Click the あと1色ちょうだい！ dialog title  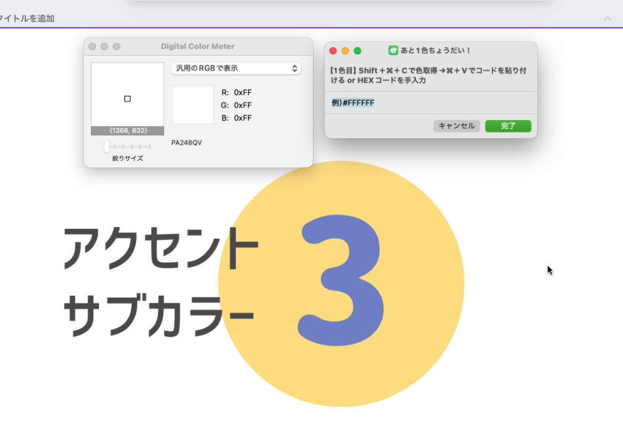pos(435,51)
